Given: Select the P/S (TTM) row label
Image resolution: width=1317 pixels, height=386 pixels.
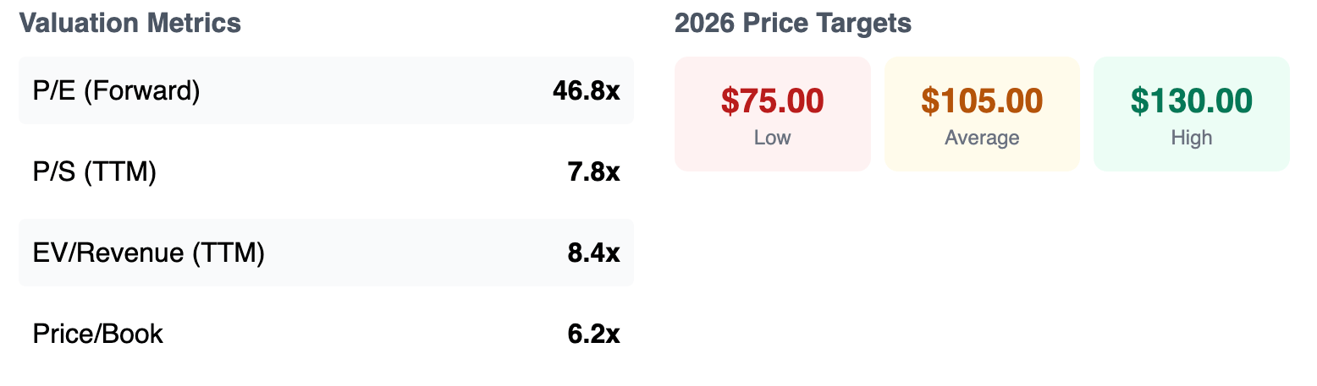Looking at the screenshot, I should pyautogui.click(x=95, y=171).
